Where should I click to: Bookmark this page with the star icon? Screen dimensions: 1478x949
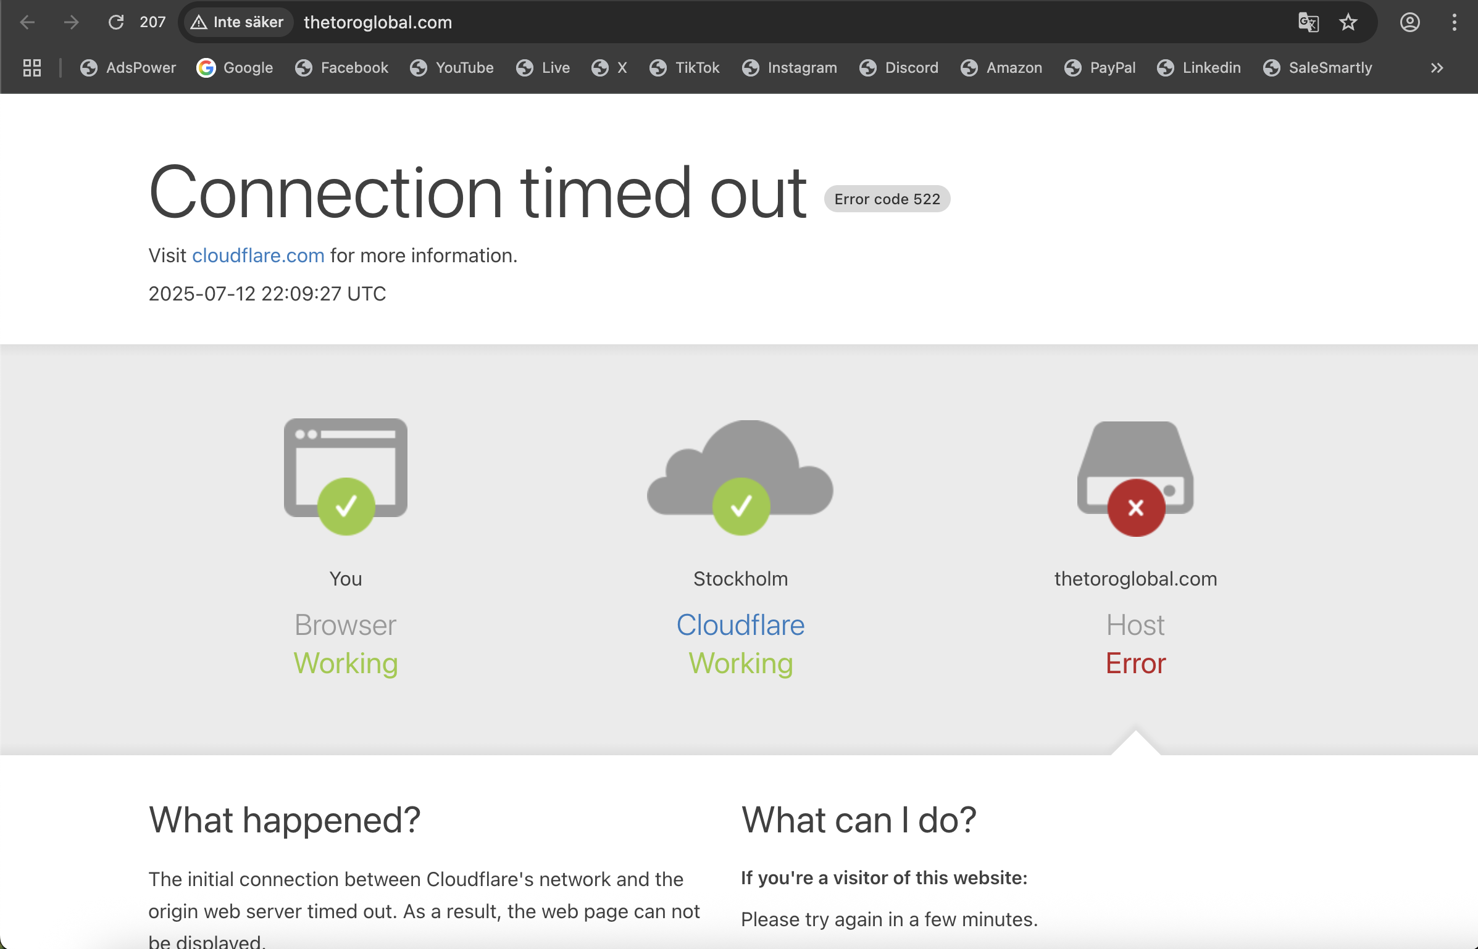pos(1348,23)
